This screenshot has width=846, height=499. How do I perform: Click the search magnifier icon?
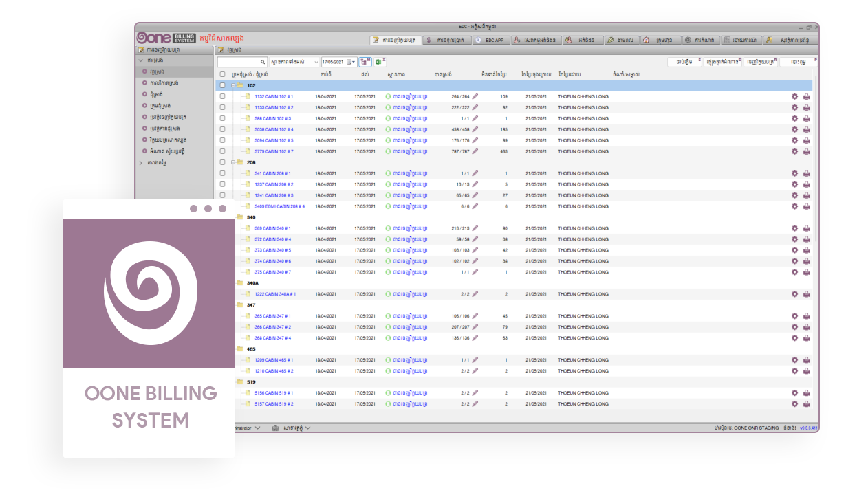262,62
